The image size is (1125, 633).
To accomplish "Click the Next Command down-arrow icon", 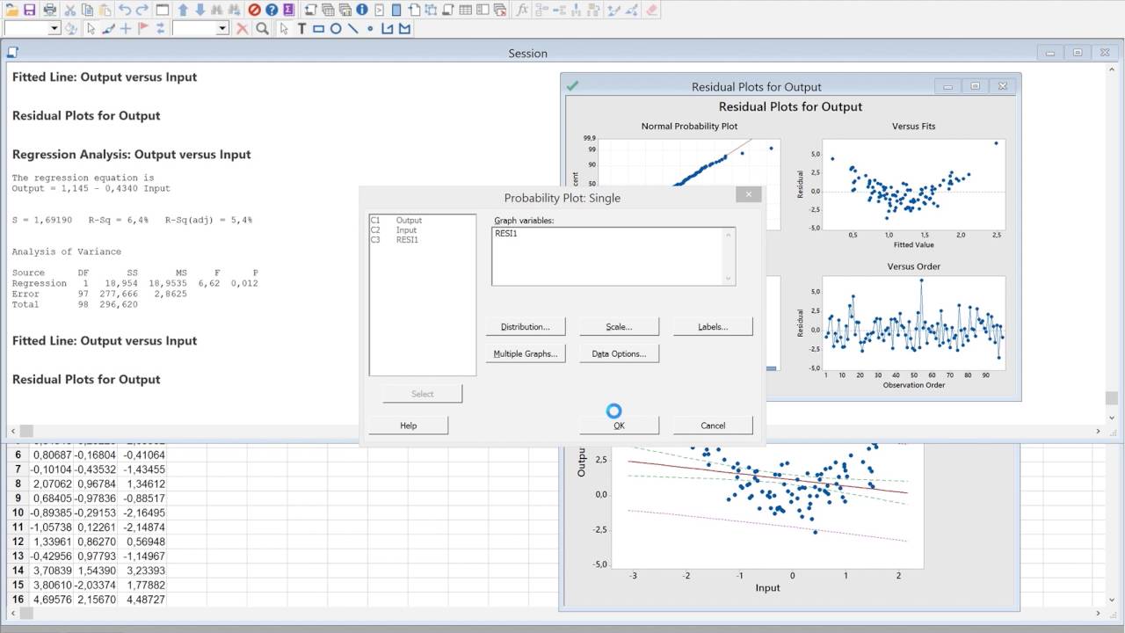I will tap(200, 10).
